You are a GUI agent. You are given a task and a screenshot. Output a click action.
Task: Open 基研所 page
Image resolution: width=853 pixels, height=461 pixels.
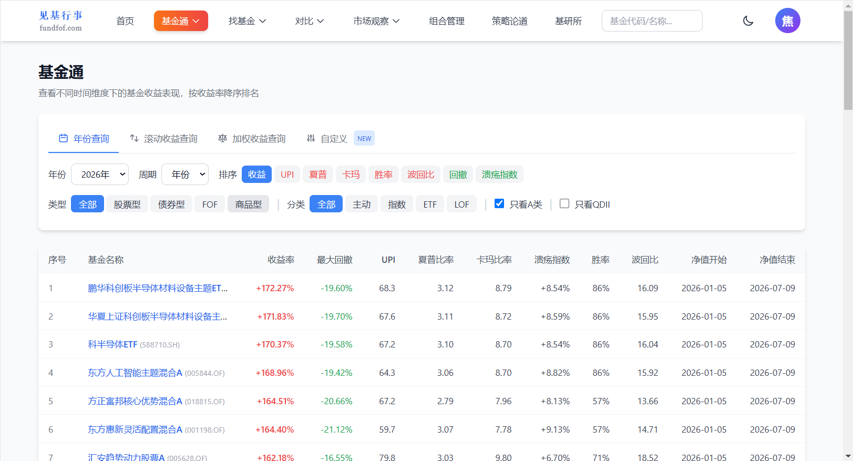tap(569, 21)
